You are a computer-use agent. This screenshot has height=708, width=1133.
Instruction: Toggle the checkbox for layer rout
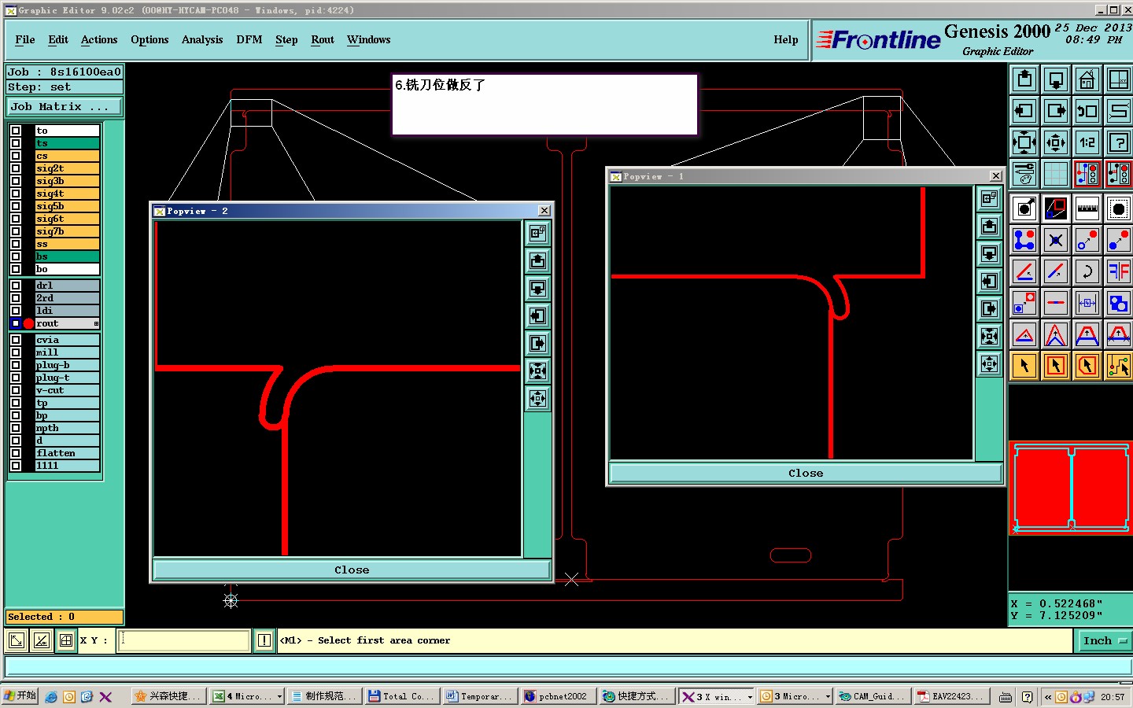click(x=16, y=323)
